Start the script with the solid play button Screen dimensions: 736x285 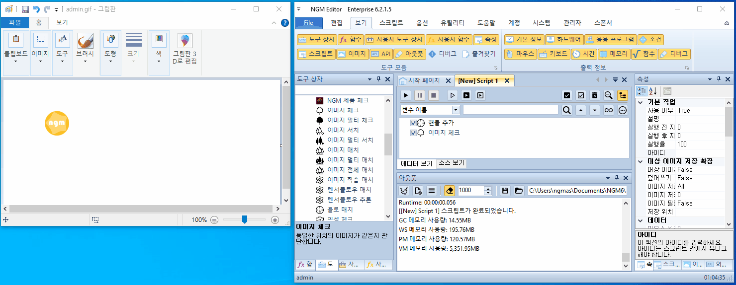click(x=406, y=95)
